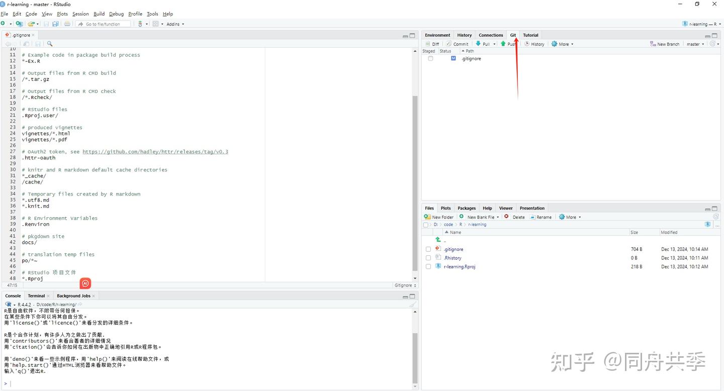Open the master branch dropdown
724x391 pixels.
(695, 44)
